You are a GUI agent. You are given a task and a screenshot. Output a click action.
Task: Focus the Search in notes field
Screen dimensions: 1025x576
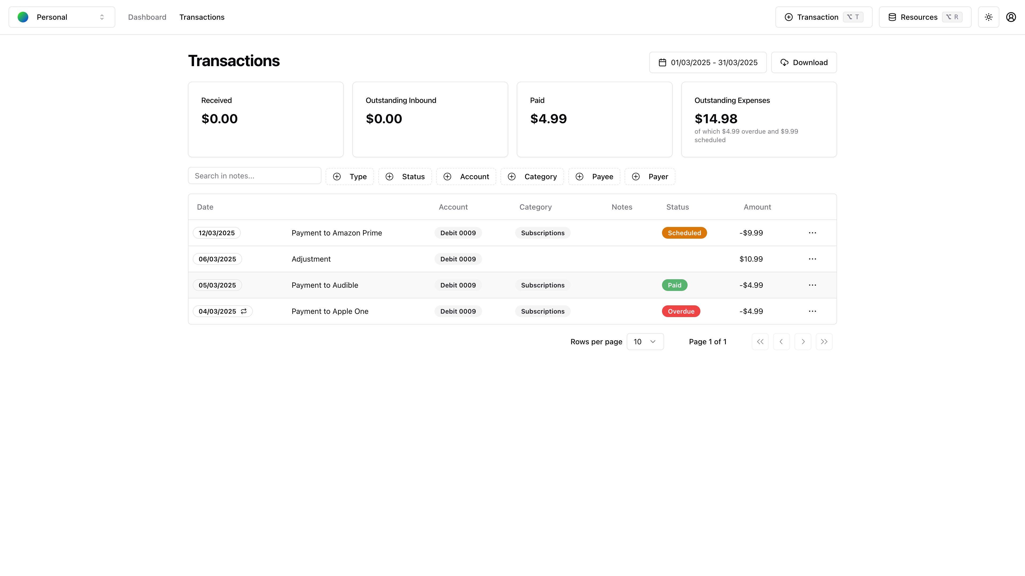click(x=254, y=176)
